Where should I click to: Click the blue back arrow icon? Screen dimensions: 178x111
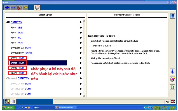click(7, 8)
